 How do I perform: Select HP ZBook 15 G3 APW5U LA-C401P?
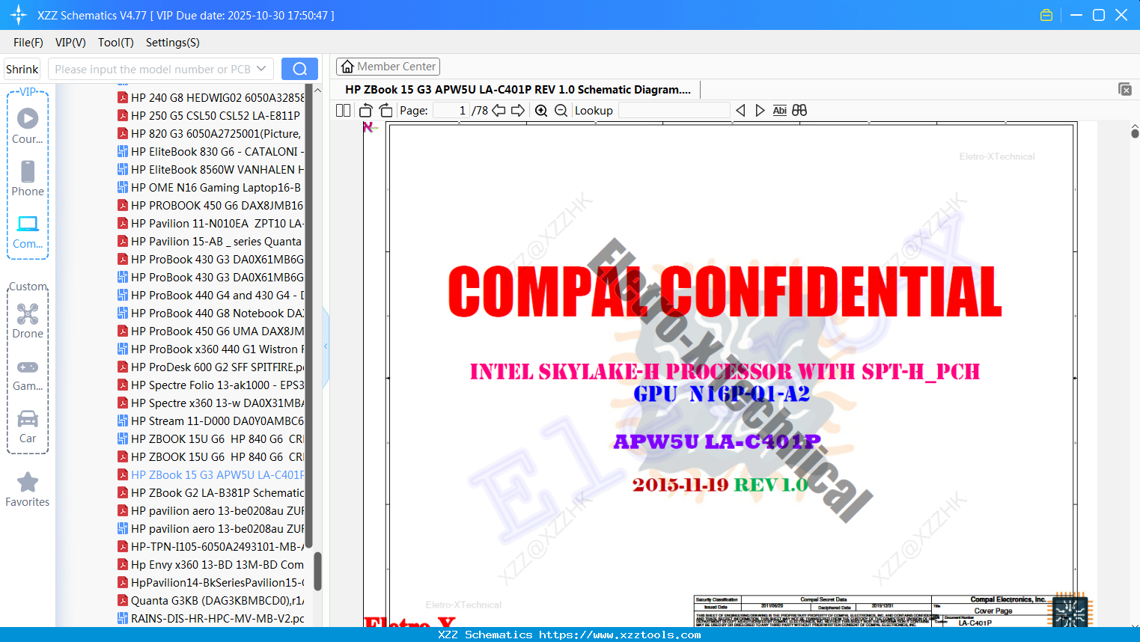[211, 474]
